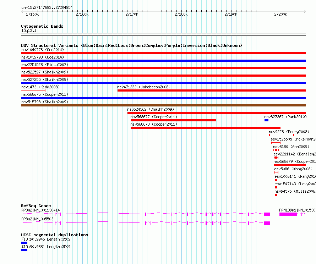
Task: Open the nsv471232 (Jakobsson2008) variant label
Action: pyautogui.click(x=144, y=87)
